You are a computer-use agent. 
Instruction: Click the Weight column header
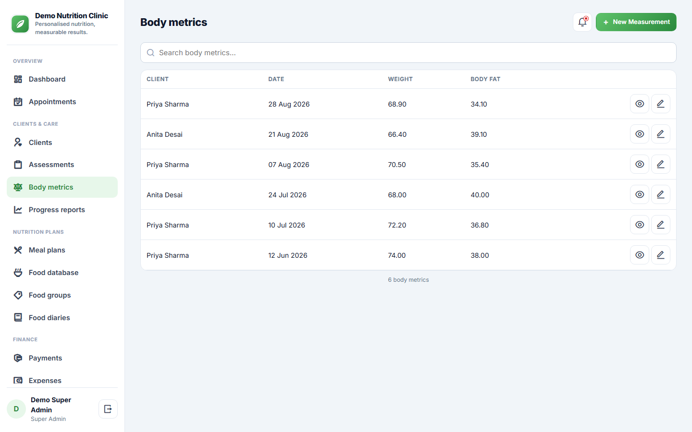click(x=400, y=79)
